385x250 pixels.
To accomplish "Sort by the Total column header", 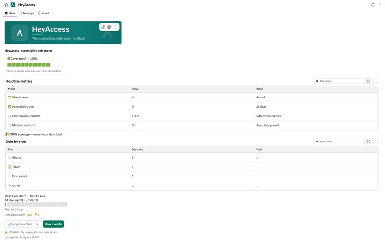I will (x=259, y=150).
